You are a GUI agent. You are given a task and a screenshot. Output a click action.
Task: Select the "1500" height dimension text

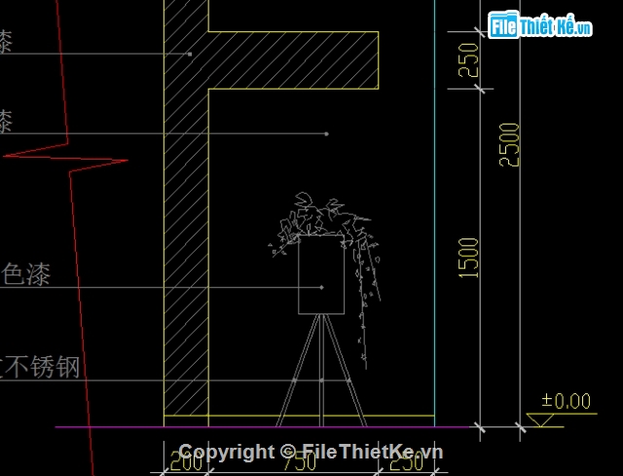click(x=468, y=258)
